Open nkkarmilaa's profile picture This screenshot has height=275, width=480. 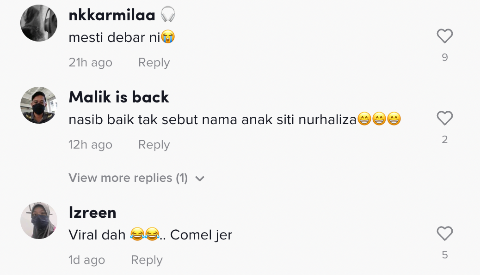pos(39,23)
